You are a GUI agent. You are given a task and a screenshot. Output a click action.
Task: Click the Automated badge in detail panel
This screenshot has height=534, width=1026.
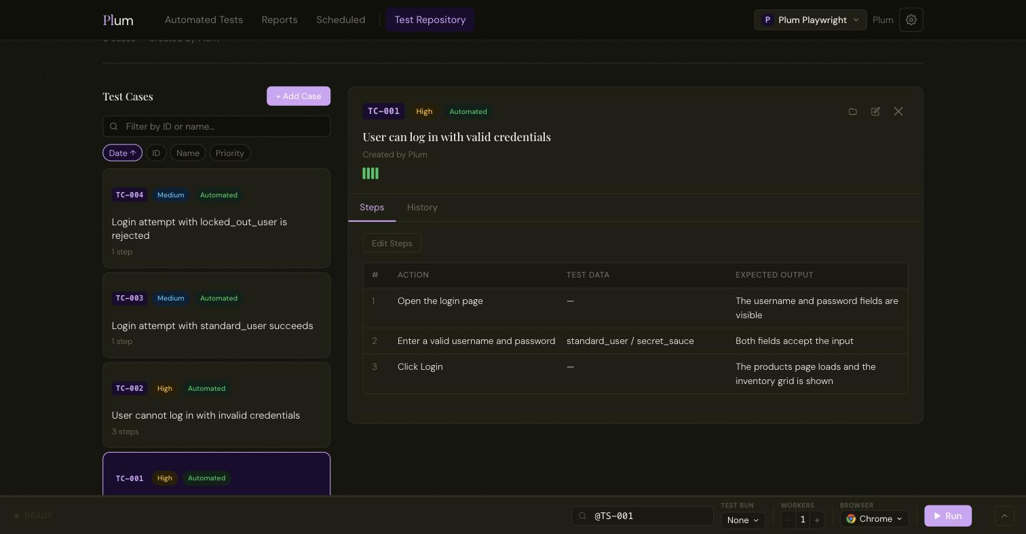point(468,111)
